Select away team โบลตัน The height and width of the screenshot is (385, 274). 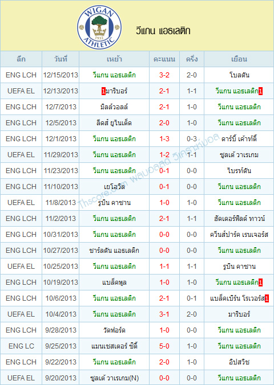click(239, 75)
